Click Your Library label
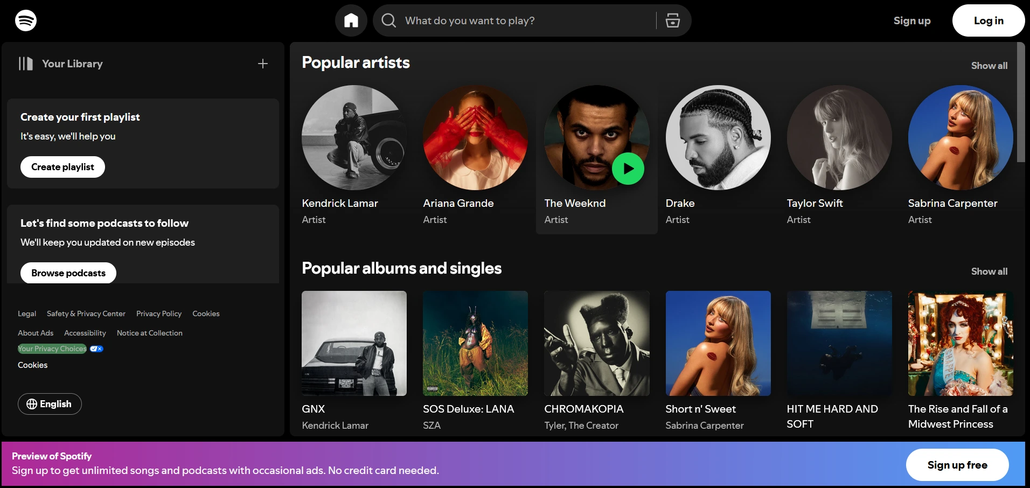Viewport: 1030px width, 488px height. (72, 64)
